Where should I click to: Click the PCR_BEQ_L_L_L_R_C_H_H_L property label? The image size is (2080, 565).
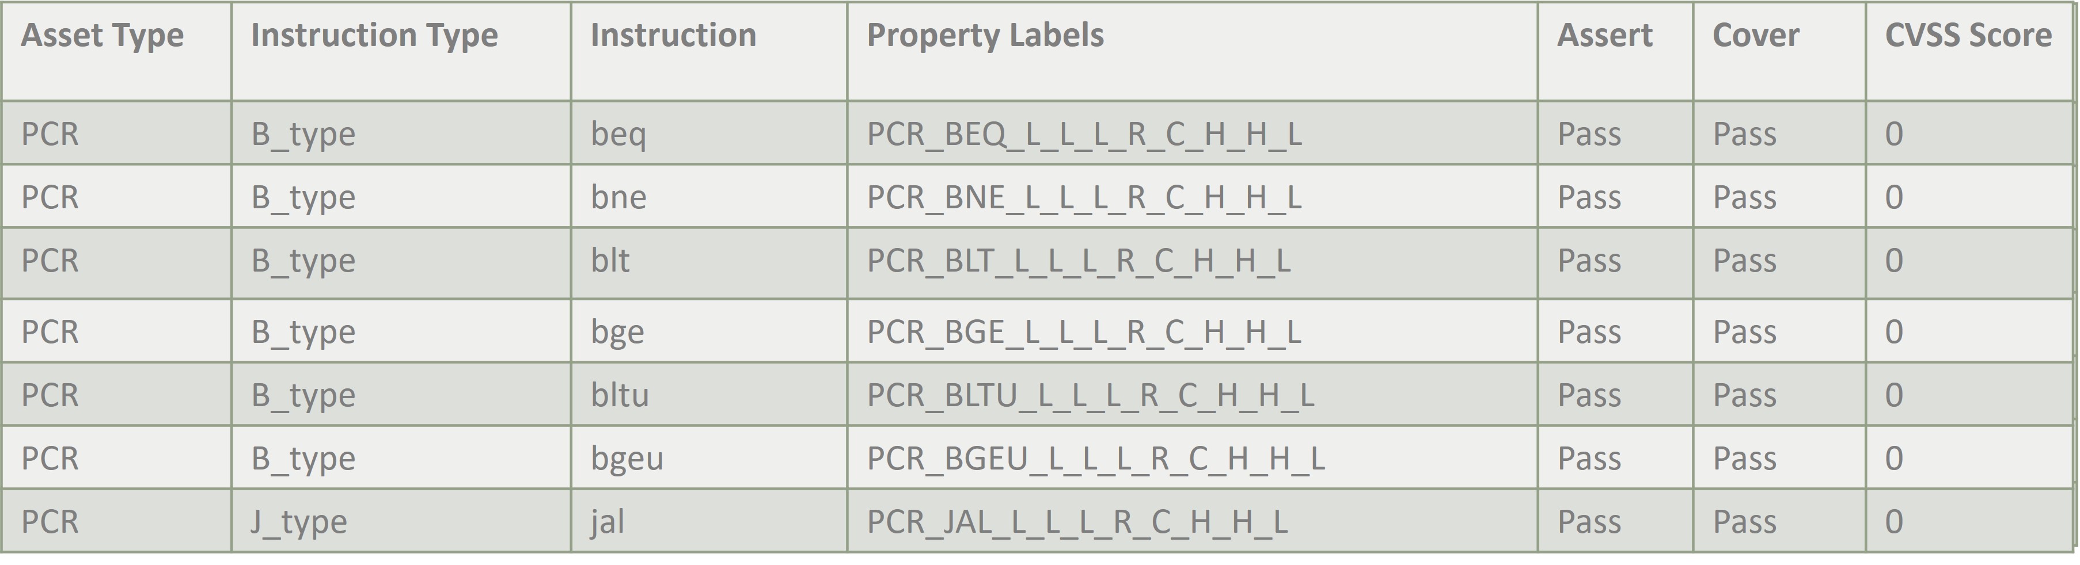(1084, 134)
